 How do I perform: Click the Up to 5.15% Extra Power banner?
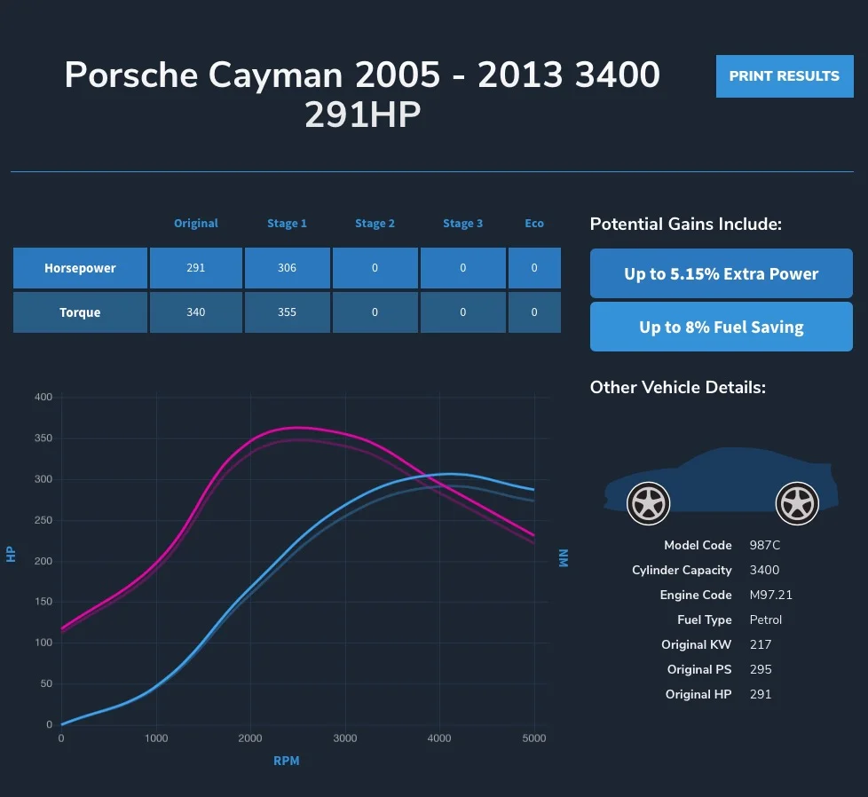tap(722, 273)
